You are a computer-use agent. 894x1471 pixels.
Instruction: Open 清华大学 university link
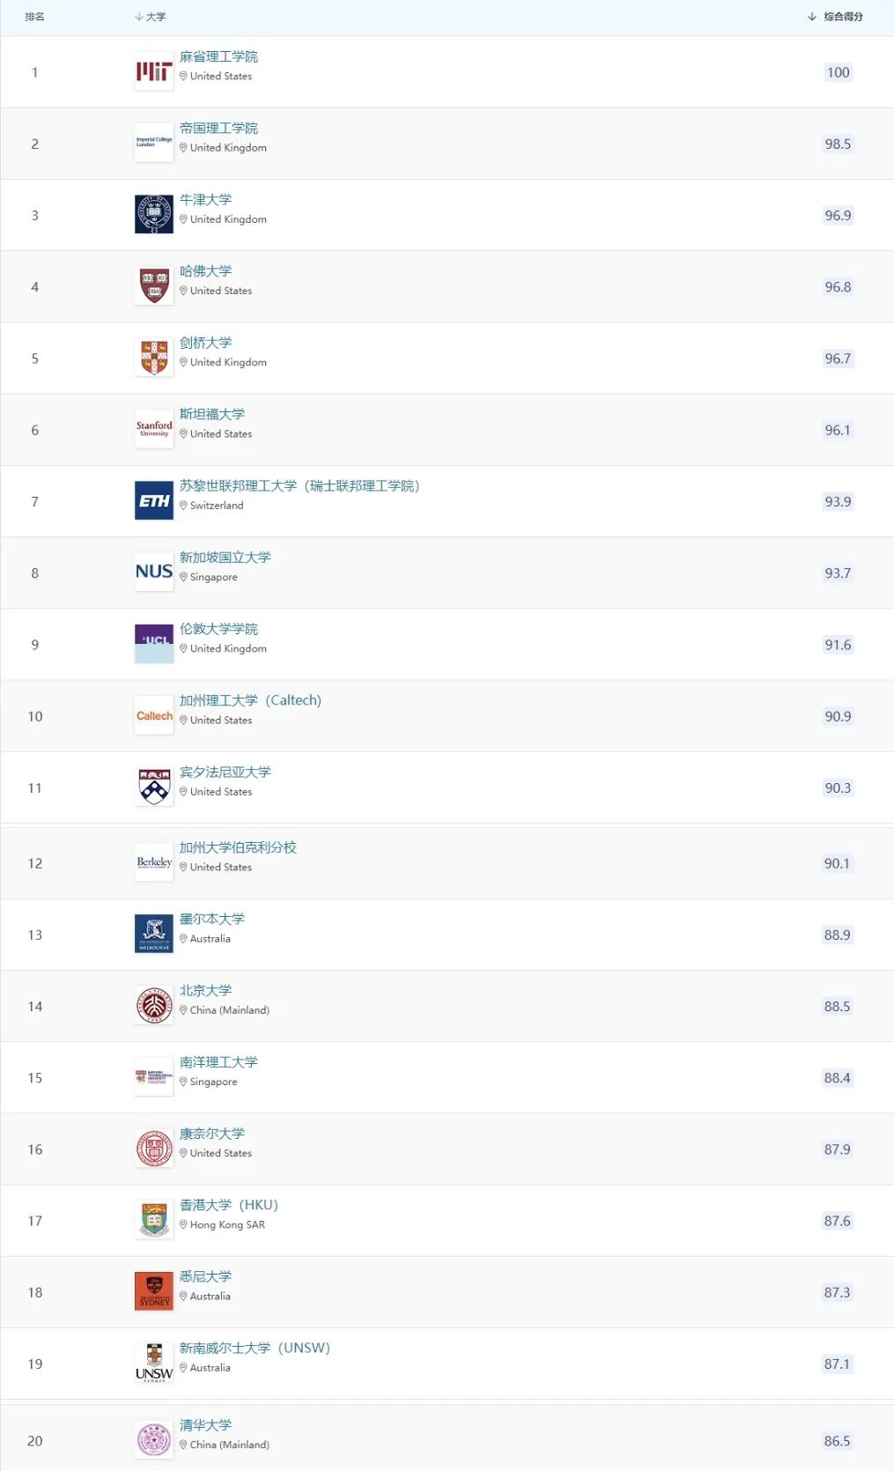206,1424
